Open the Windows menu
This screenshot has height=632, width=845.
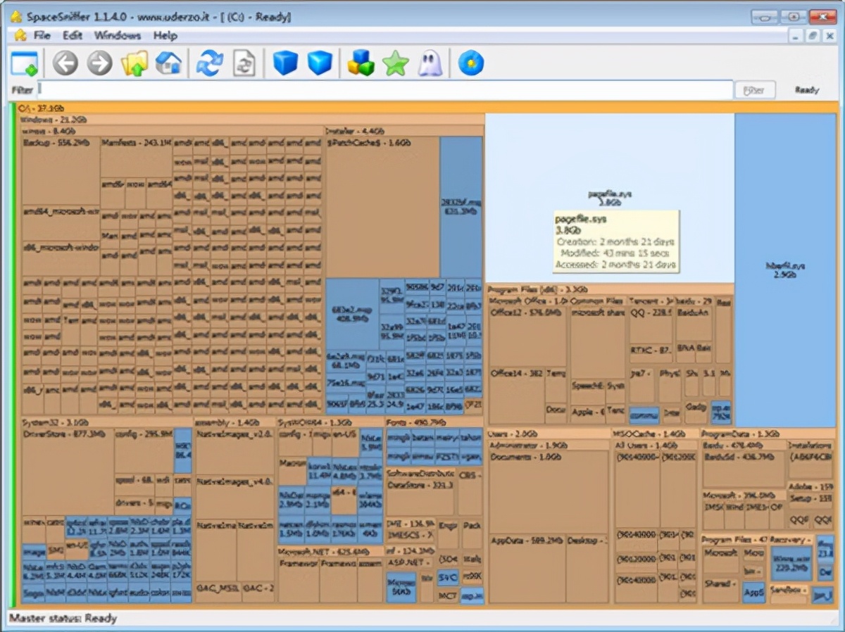pos(118,35)
